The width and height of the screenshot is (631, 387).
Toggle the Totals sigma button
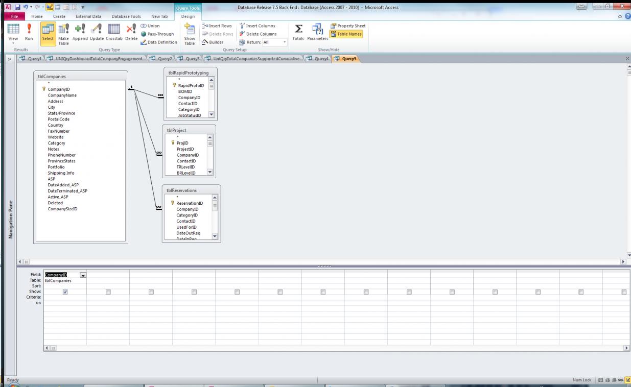click(x=298, y=33)
